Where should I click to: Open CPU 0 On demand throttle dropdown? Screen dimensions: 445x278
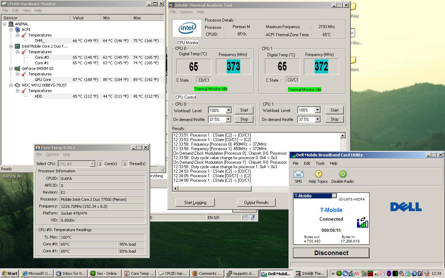coord(228,119)
